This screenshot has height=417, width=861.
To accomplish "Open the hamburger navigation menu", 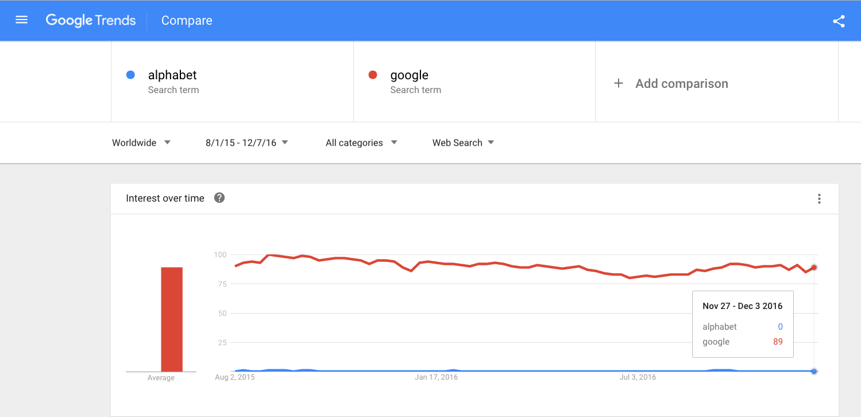I will pyautogui.click(x=22, y=20).
